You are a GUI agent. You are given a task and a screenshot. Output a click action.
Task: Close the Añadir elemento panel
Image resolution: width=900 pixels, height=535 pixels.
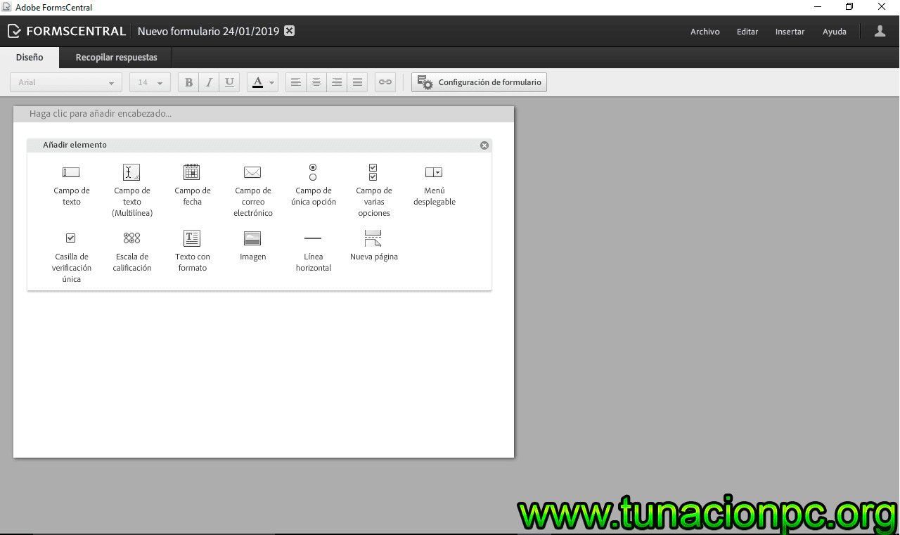point(484,146)
